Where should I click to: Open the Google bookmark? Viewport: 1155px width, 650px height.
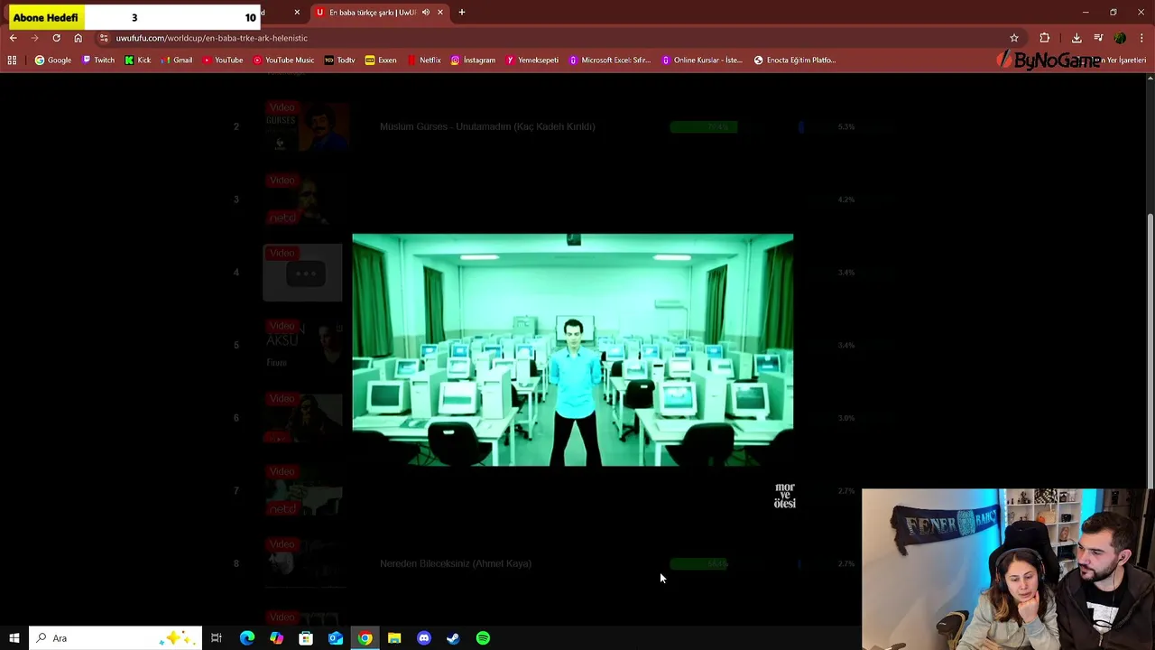click(x=53, y=60)
